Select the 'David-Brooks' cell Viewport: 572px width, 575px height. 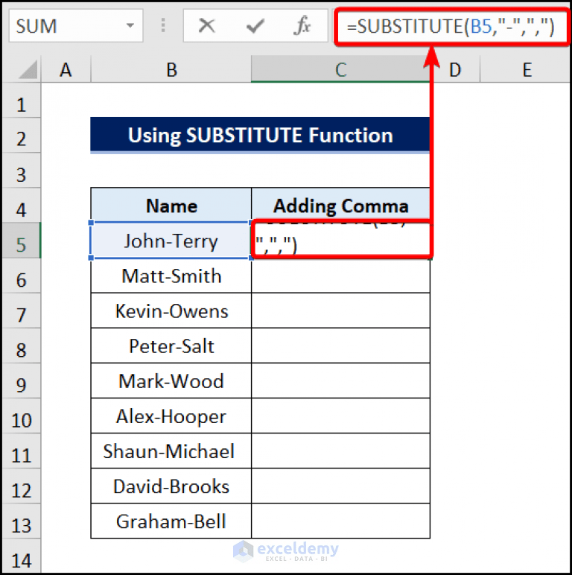click(171, 486)
